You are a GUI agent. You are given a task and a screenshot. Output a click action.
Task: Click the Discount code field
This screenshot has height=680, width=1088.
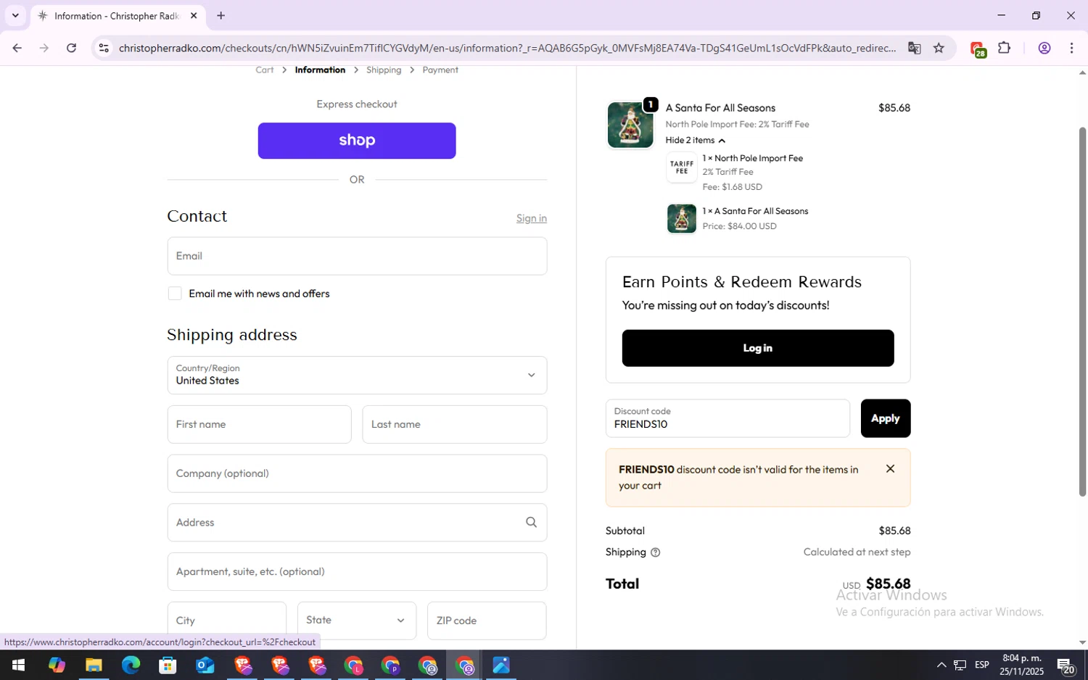coord(728,418)
